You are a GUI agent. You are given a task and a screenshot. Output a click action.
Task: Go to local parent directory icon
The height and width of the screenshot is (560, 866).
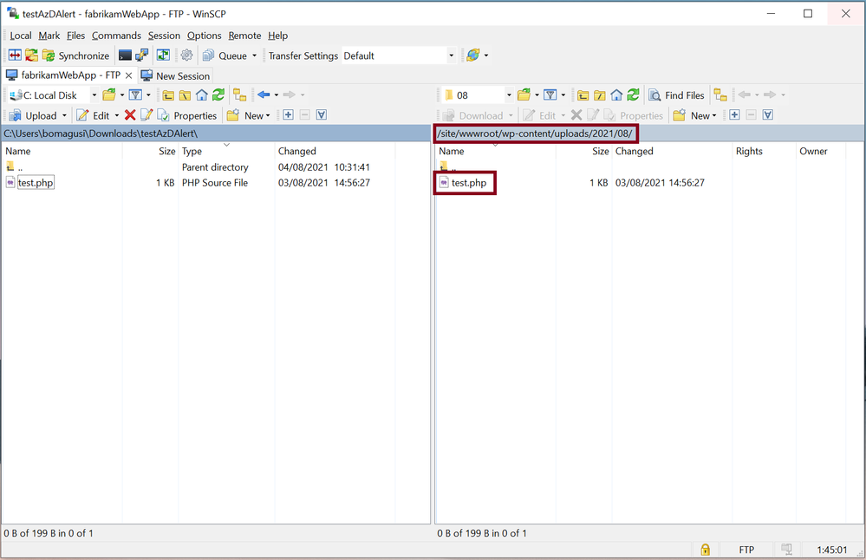[x=168, y=95]
